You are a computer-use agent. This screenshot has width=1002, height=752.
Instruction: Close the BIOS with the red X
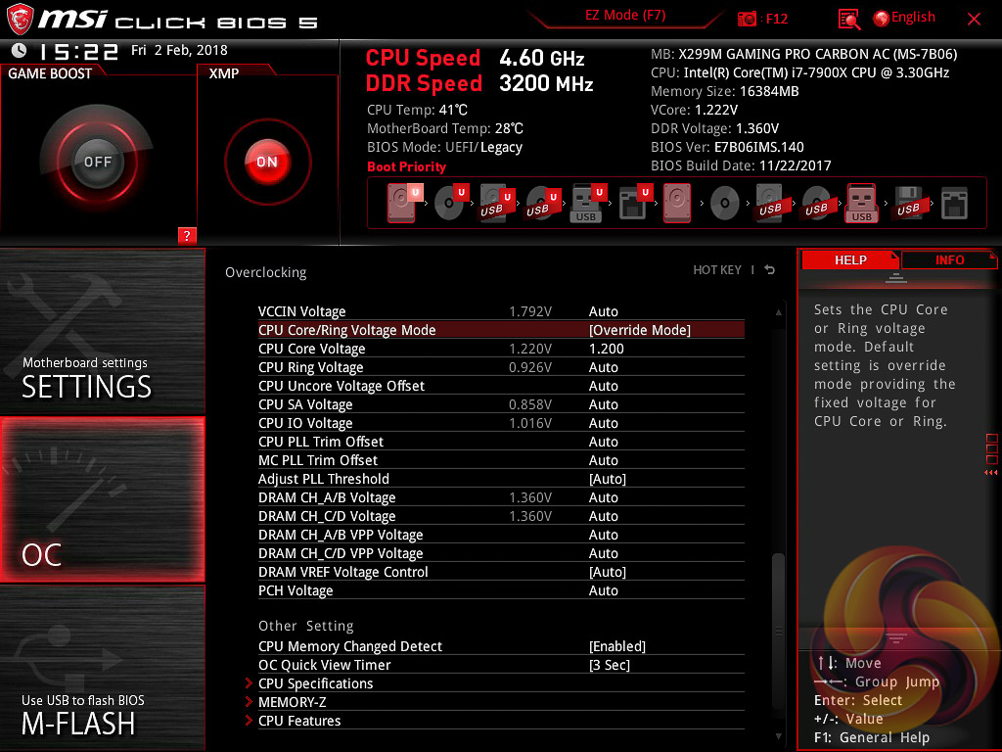(974, 20)
